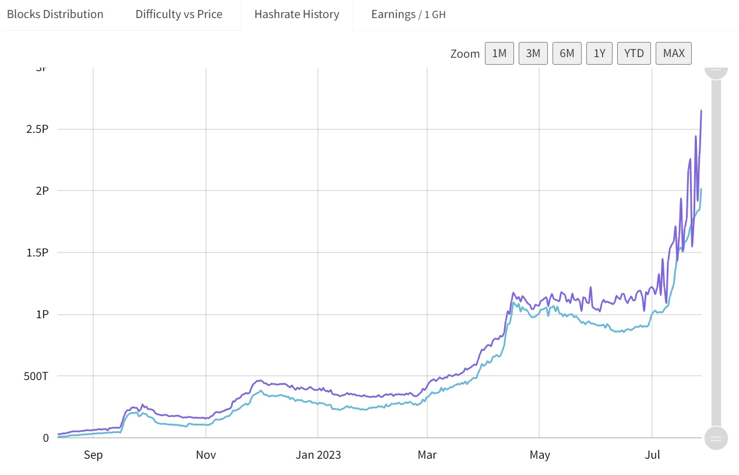
Task: Open the Earnings / 1 GH tab
Action: pos(408,15)
